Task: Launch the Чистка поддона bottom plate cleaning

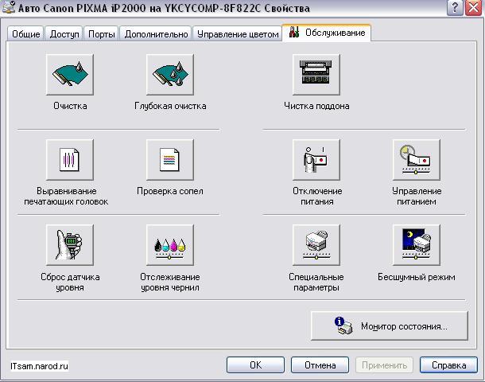Action: [316, 75]
